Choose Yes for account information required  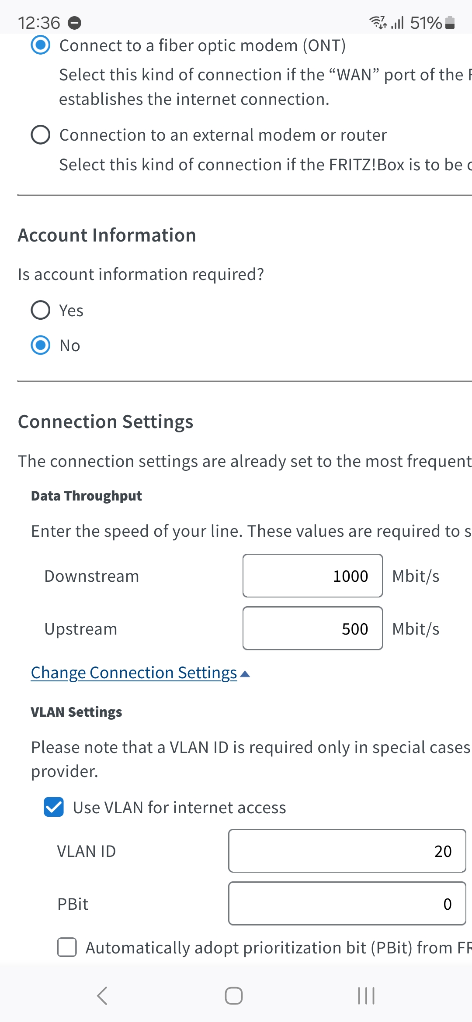point(41,311)
